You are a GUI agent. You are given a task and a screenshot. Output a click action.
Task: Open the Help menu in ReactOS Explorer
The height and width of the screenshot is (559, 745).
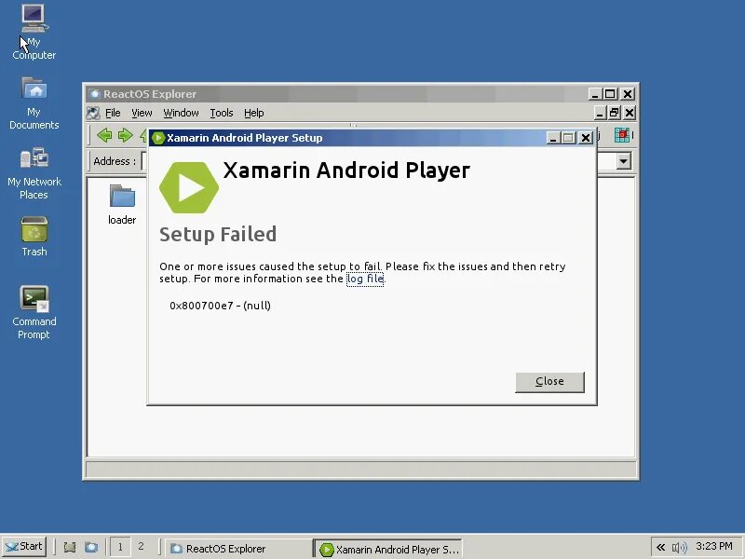253,113
